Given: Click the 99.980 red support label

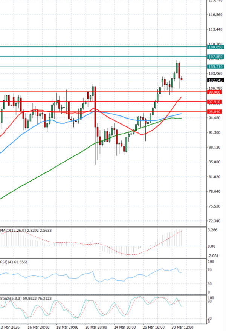Looking at the screenshot, I should point(216,92).
